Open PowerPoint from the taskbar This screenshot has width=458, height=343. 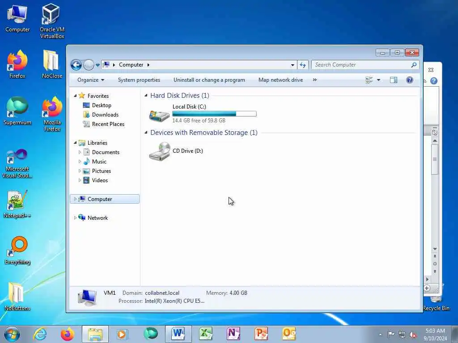click(x=261, y=334)
